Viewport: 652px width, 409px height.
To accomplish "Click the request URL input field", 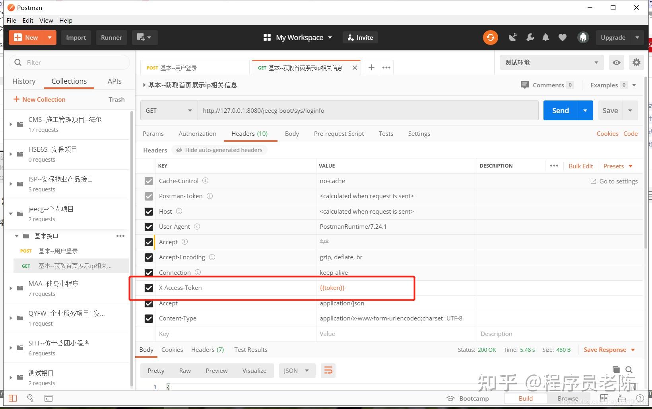I will (x=368, y=110).
